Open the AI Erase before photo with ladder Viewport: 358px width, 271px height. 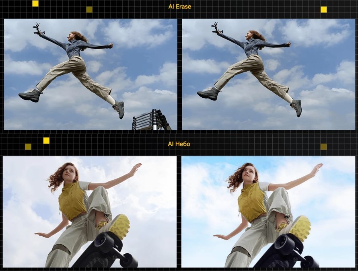pyautogui.click(x=91, y=74)
